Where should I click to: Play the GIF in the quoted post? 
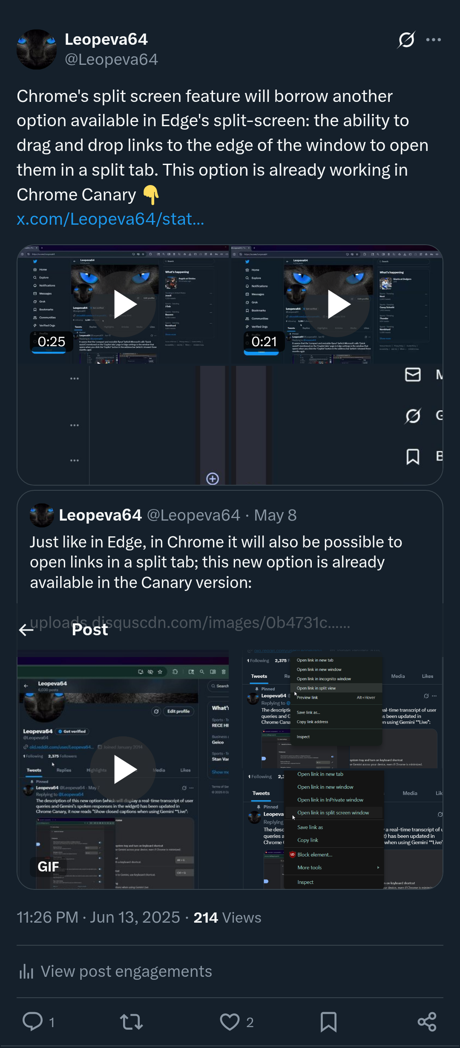[x=123, y=770]
